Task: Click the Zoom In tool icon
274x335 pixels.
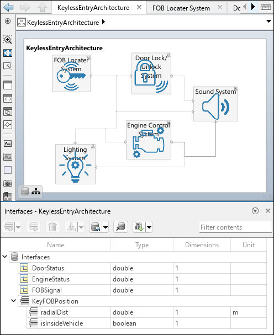Action: [8, 40]
